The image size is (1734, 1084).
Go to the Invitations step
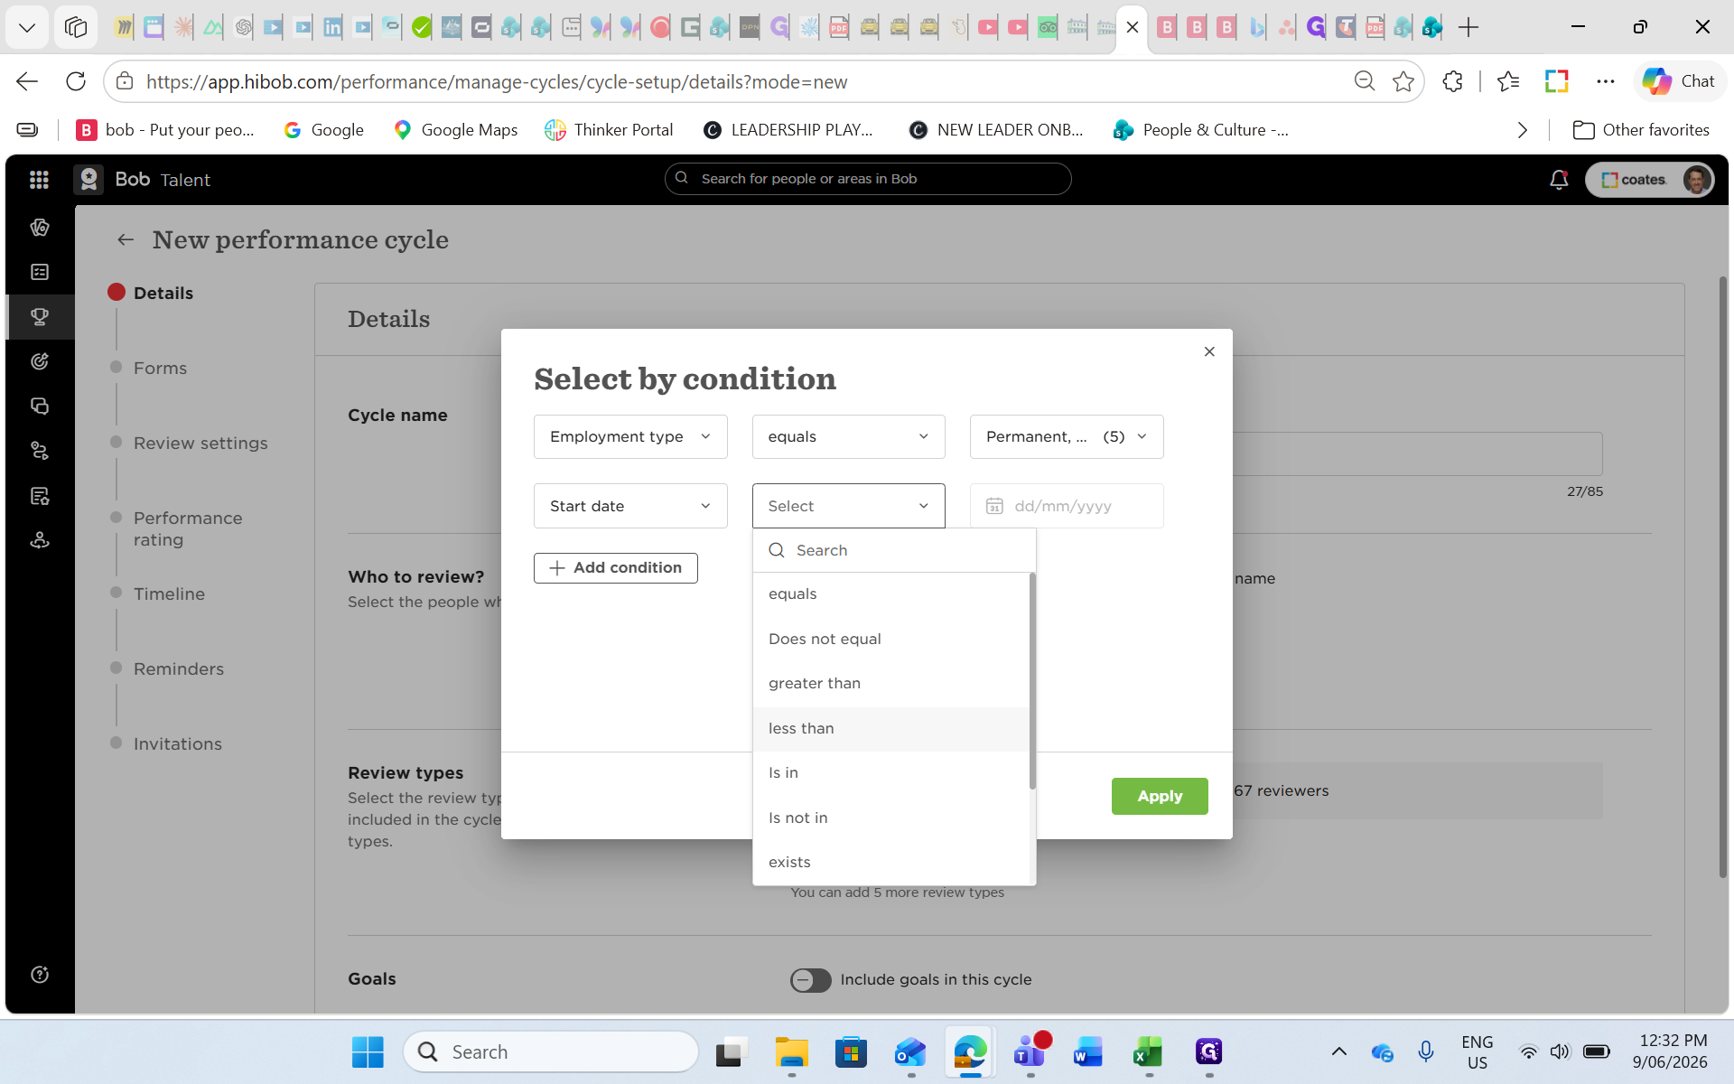178,744
